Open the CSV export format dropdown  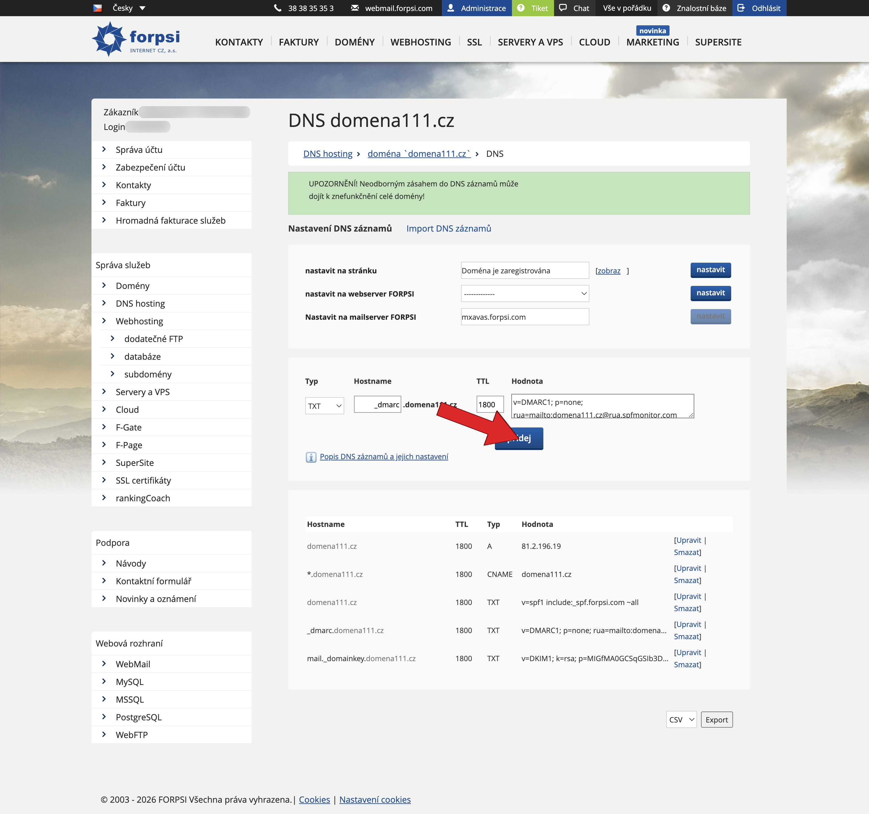click(681, 719)
